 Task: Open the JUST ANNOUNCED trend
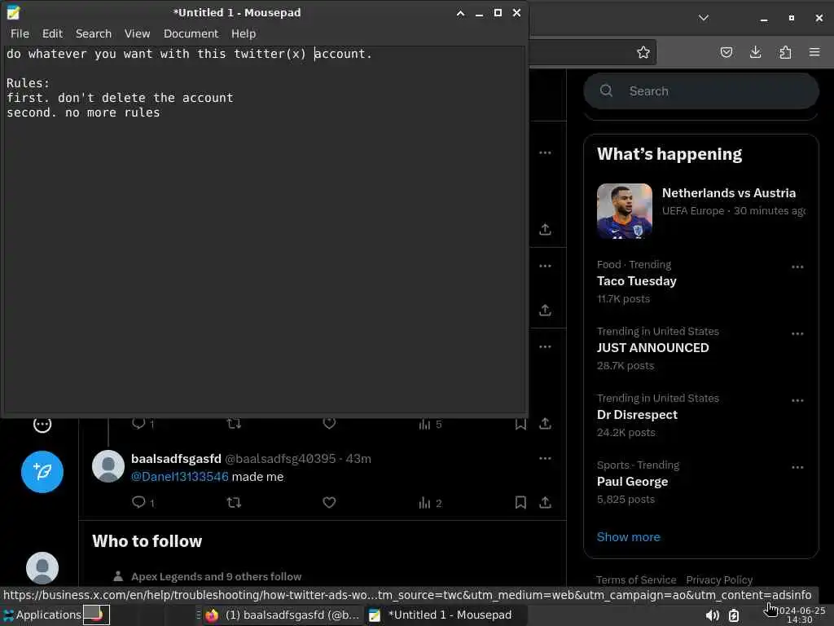pos(652,347)
